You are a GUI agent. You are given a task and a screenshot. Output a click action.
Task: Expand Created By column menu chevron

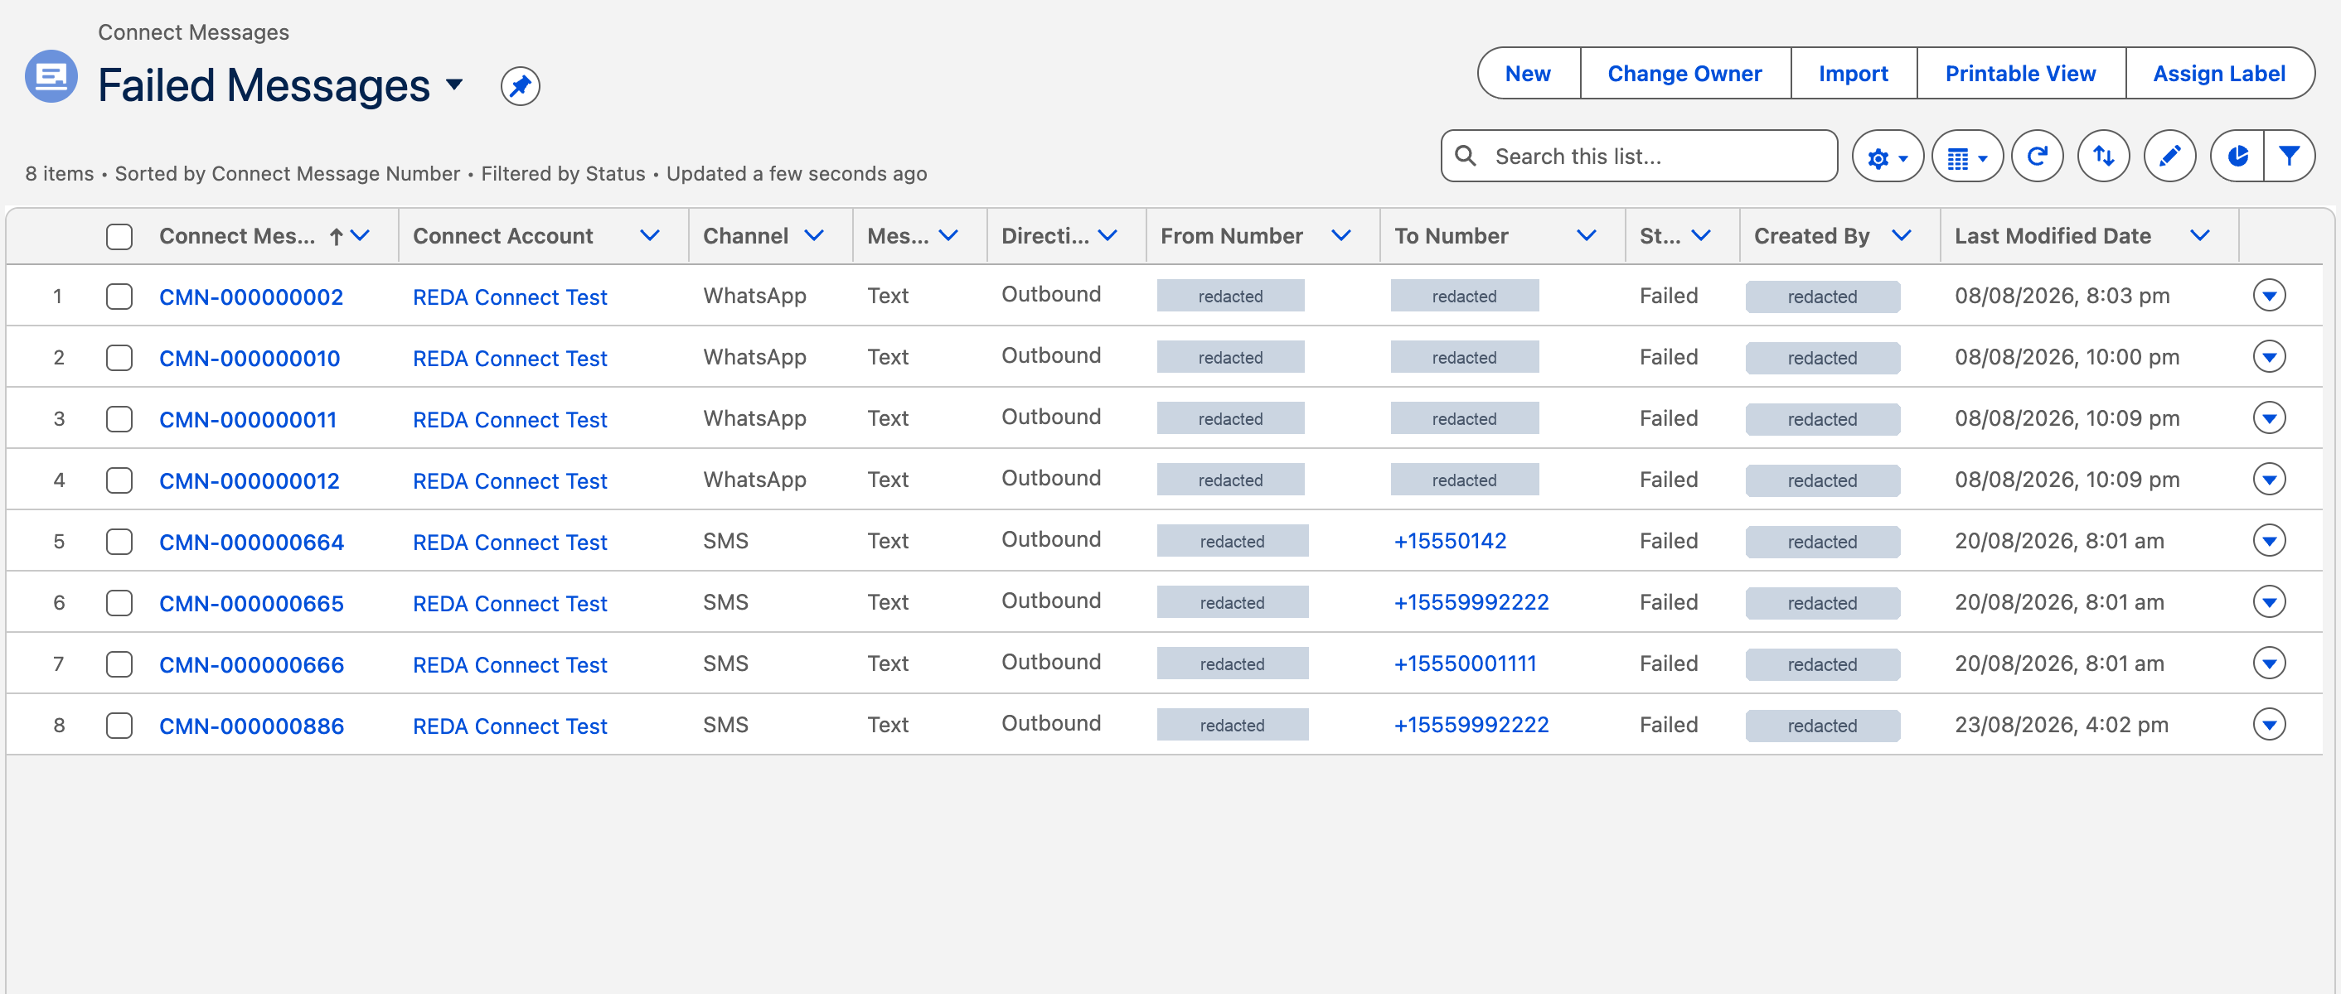point(1901,236)
